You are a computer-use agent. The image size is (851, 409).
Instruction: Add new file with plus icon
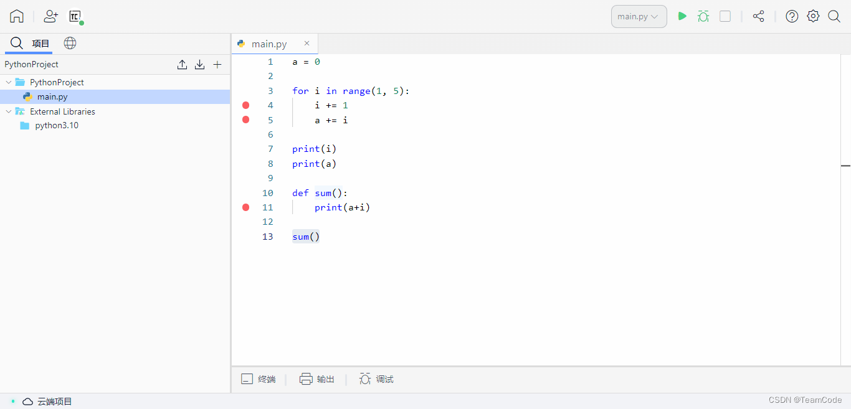point(217,64)
